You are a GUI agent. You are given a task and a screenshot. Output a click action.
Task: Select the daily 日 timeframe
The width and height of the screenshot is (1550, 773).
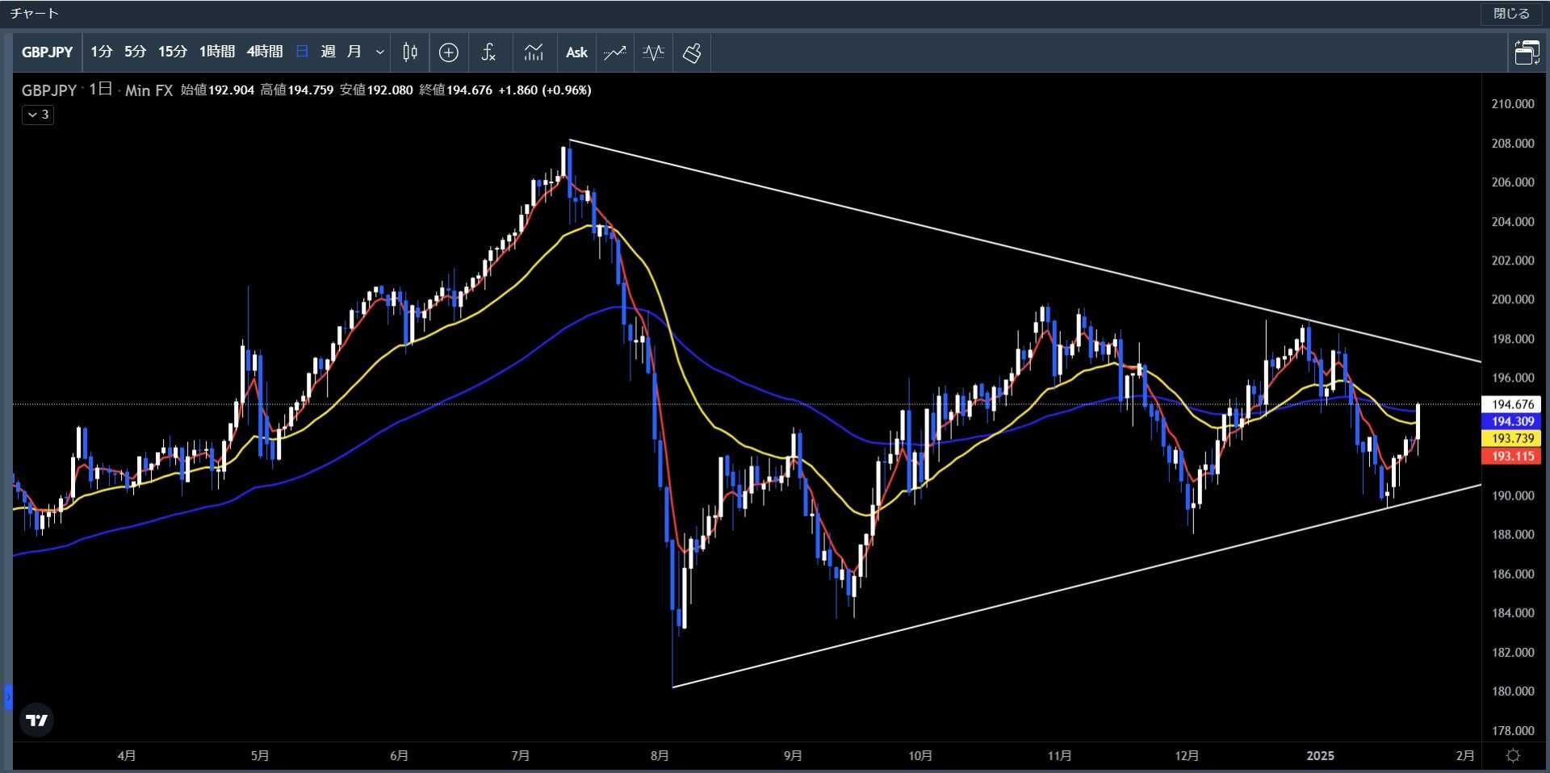302,52
